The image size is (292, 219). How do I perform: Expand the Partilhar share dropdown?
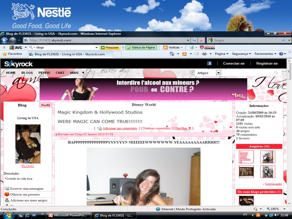[183, 128]
